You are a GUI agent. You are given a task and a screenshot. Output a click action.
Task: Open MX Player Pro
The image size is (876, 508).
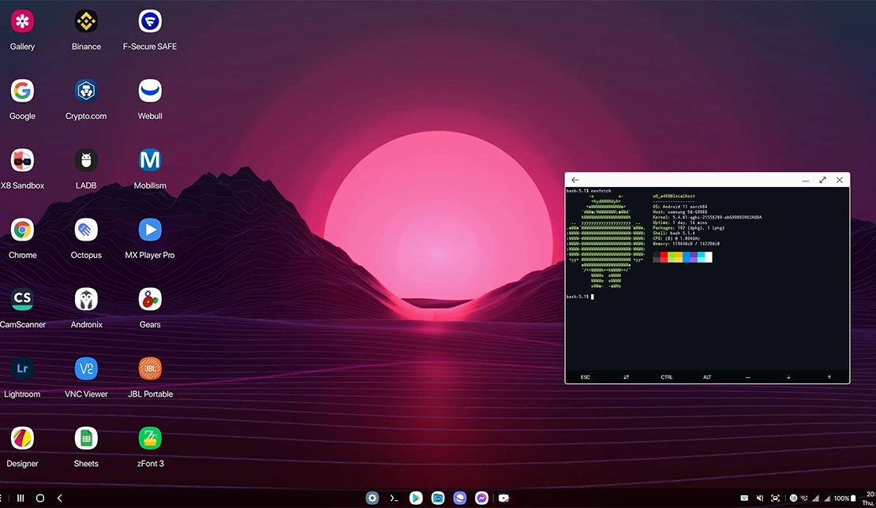click(149, 230)
